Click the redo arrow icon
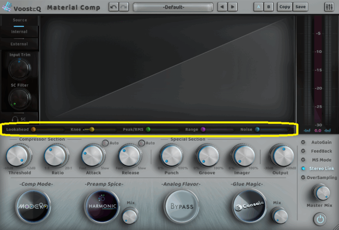Image resolution: width=339 pixels, height=230 pixels. tap(123, 7)
